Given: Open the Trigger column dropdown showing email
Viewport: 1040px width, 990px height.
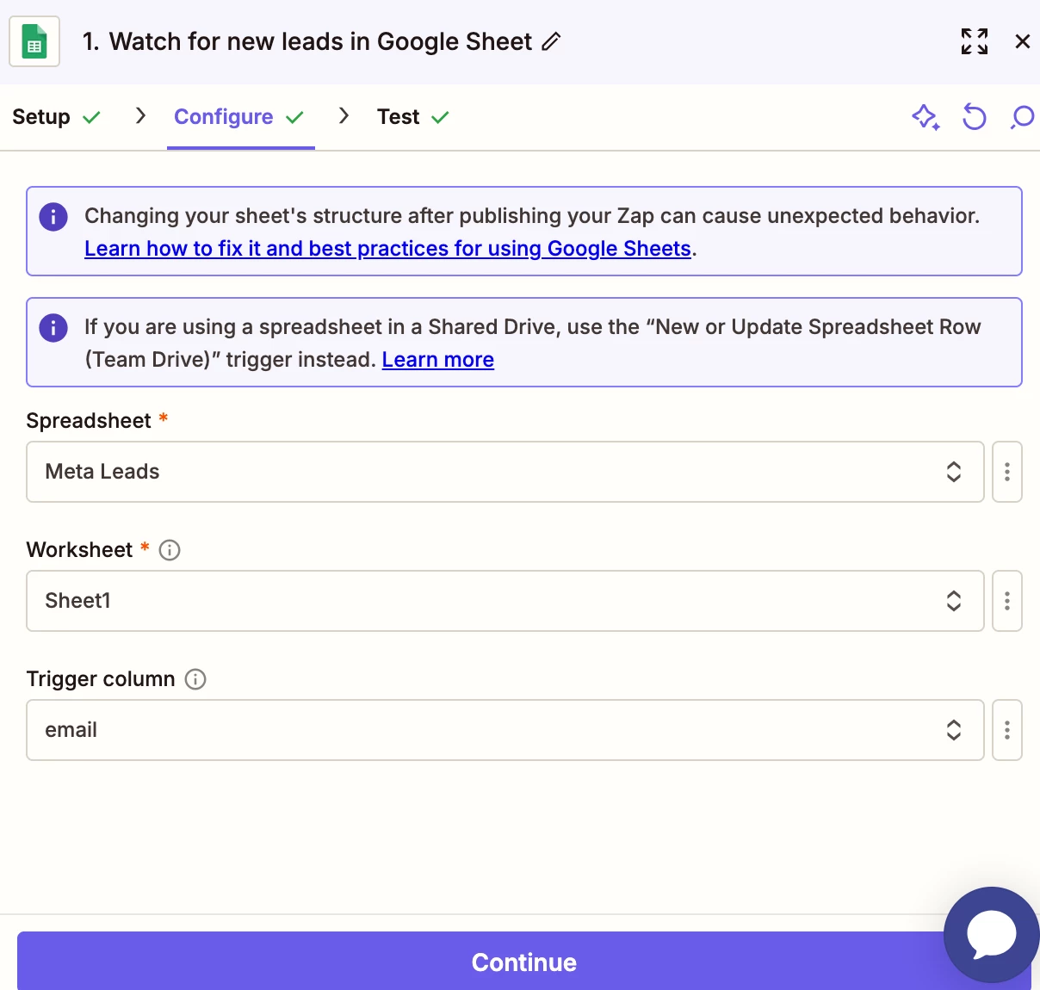Looking at the screenshot, I should pyautogui.click(x=505, y=730).
